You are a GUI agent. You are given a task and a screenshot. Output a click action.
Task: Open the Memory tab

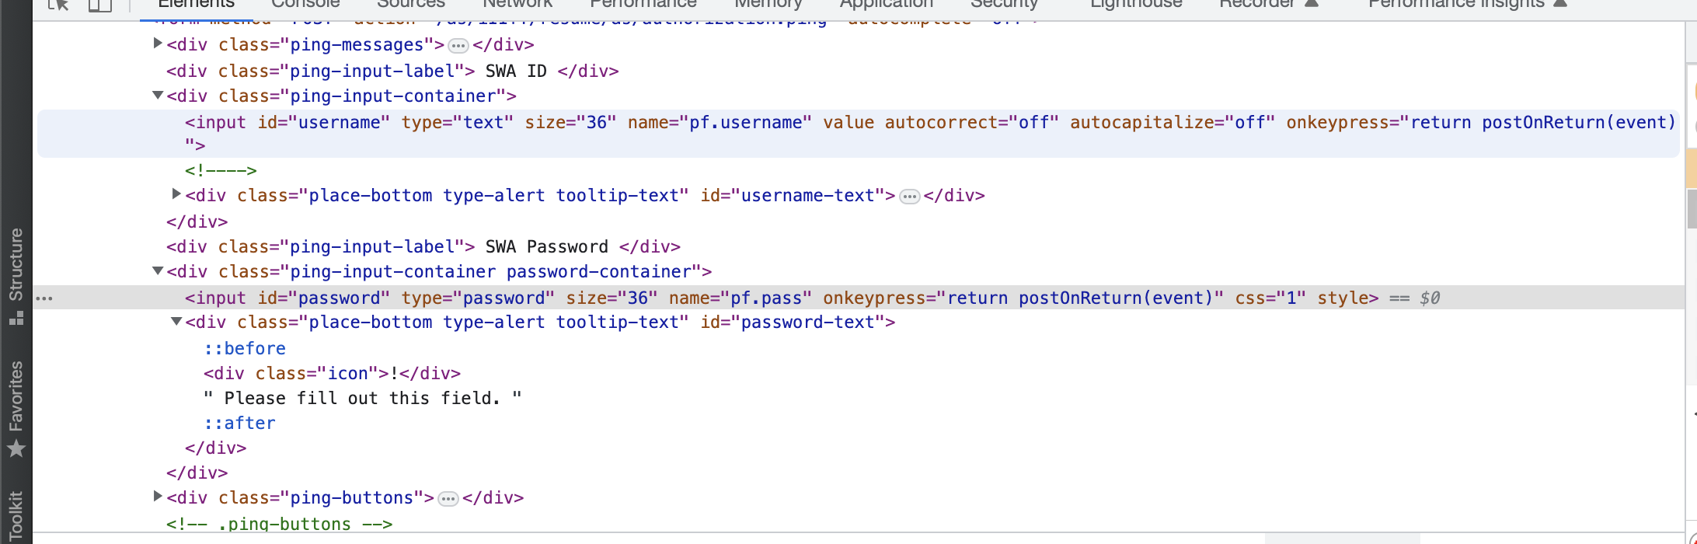(x=768, y=4)
